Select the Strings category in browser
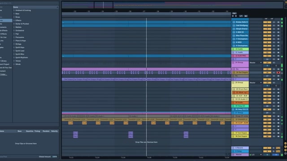 pyautogui.click(x=18, y=44)
